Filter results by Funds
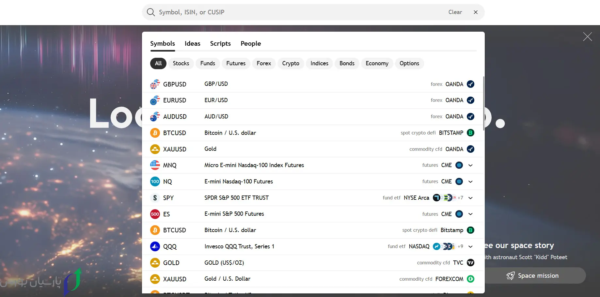The height and width of the screenshot is (297, 600). click(x=208, y=63)
